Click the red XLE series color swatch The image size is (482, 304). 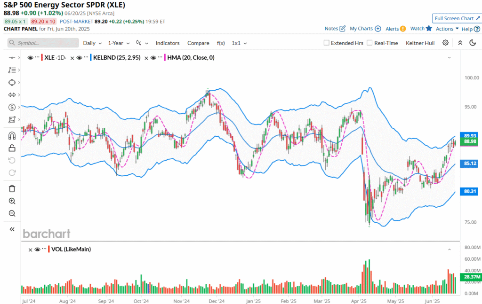[41, 58]
